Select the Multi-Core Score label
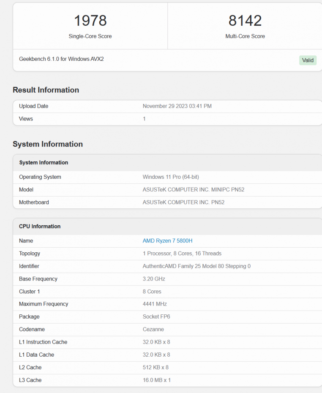Viewport: 322px width, 393px height. coord(245,36)
